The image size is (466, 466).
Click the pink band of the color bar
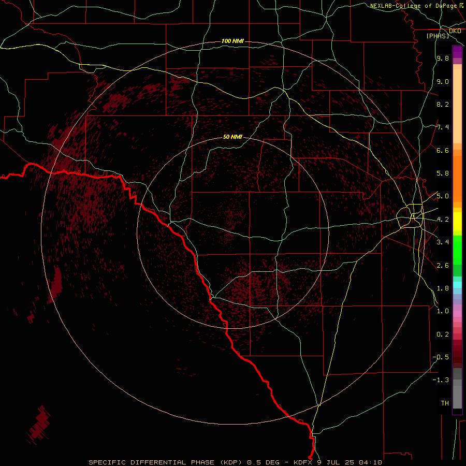click(457, 314)
